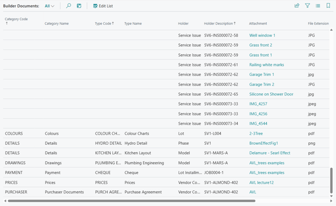
Task: Click holder description SV6-INS000072-58
Action: click(221, 35)
